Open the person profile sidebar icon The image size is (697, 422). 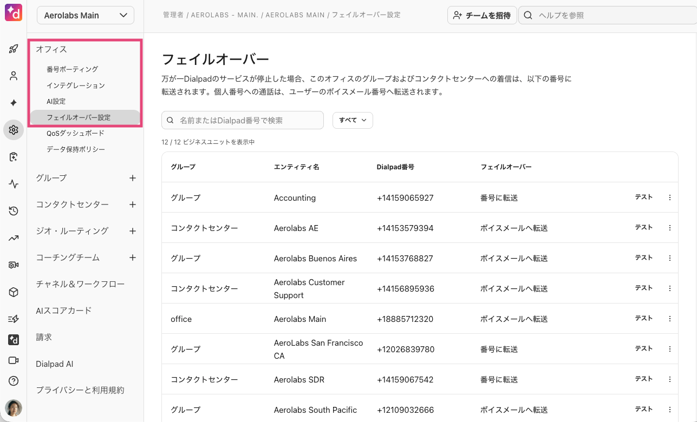click(14, 76)
